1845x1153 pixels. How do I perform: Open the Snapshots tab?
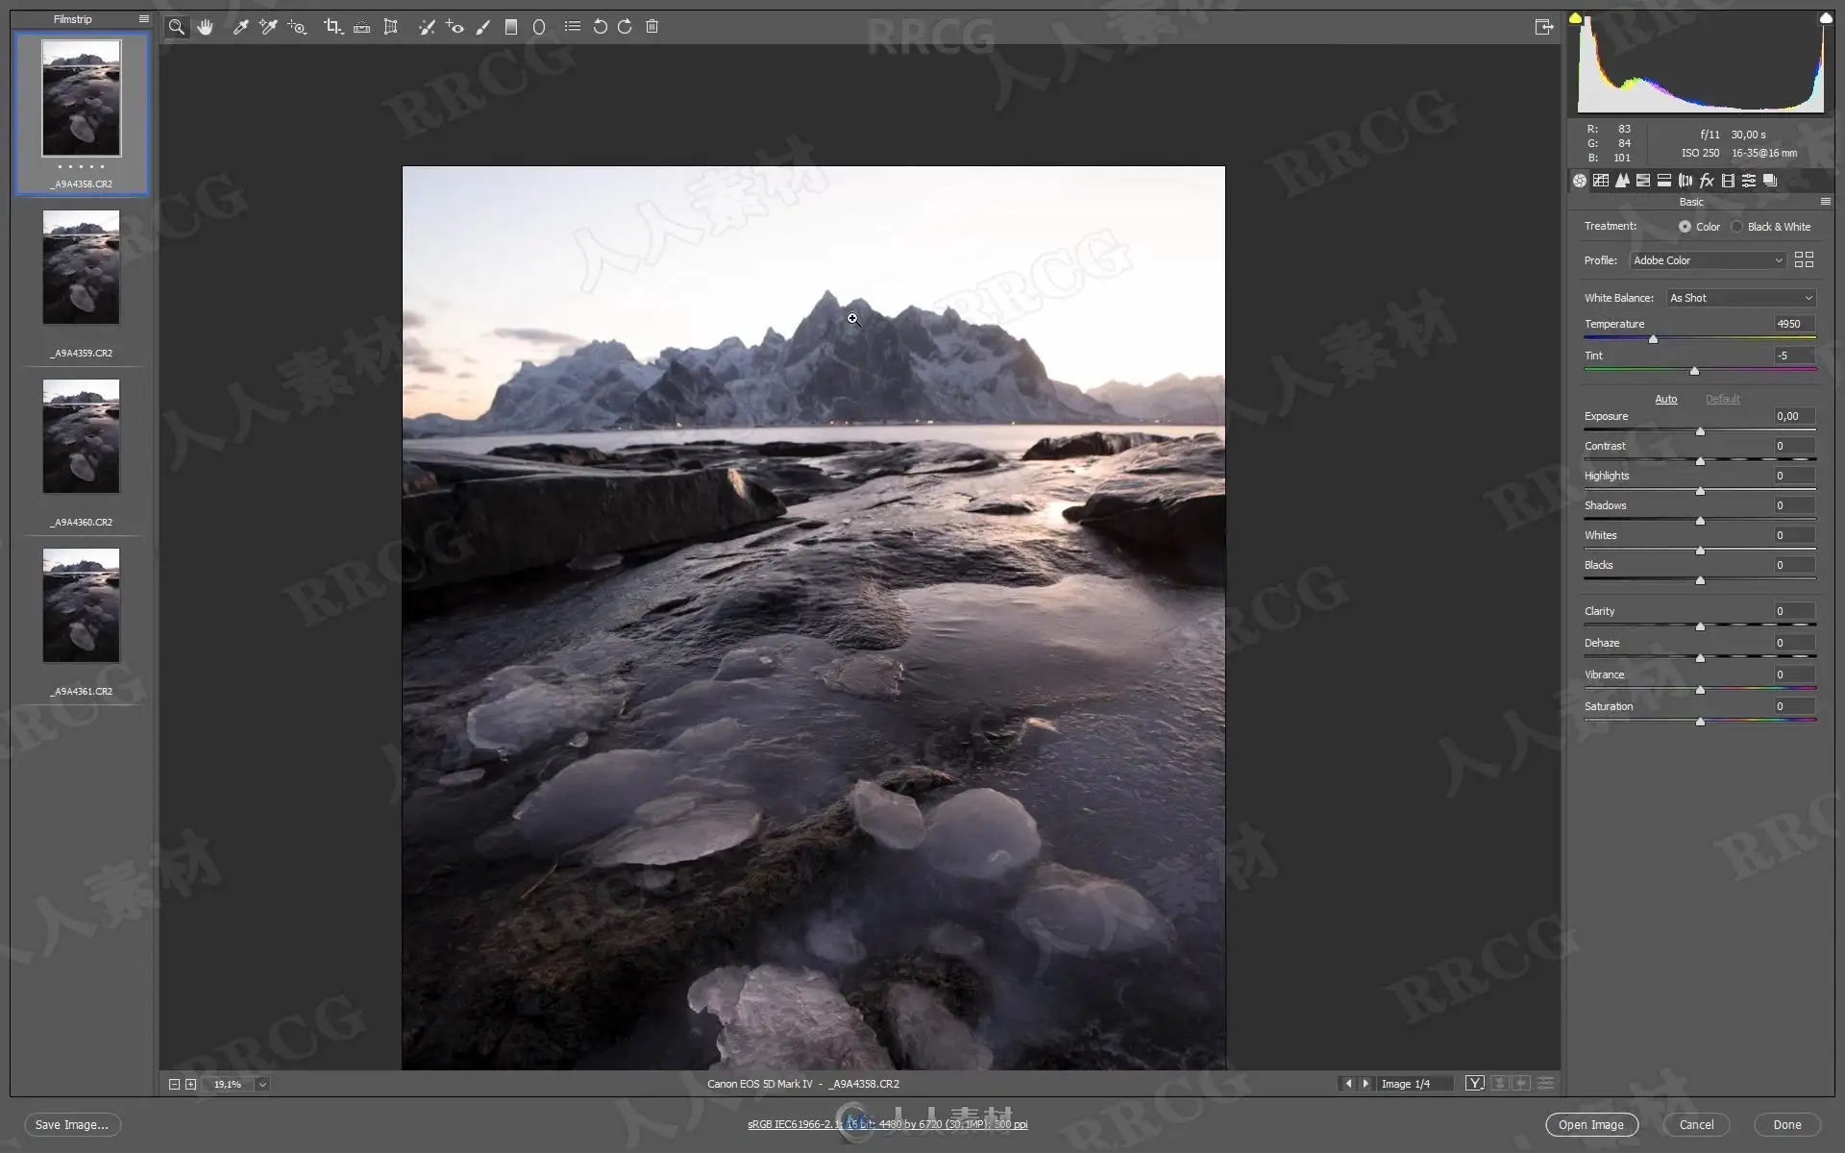[1770, 181]
